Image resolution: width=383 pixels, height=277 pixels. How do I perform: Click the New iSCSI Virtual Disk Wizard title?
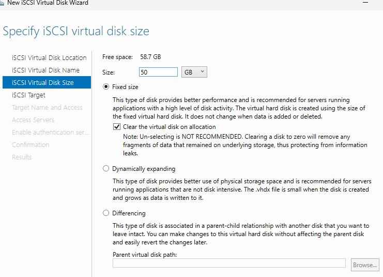[48, 3]
